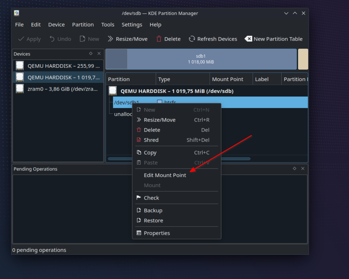
Task: Click the New Partition Table eraser icon
Action: coord(249,39)
